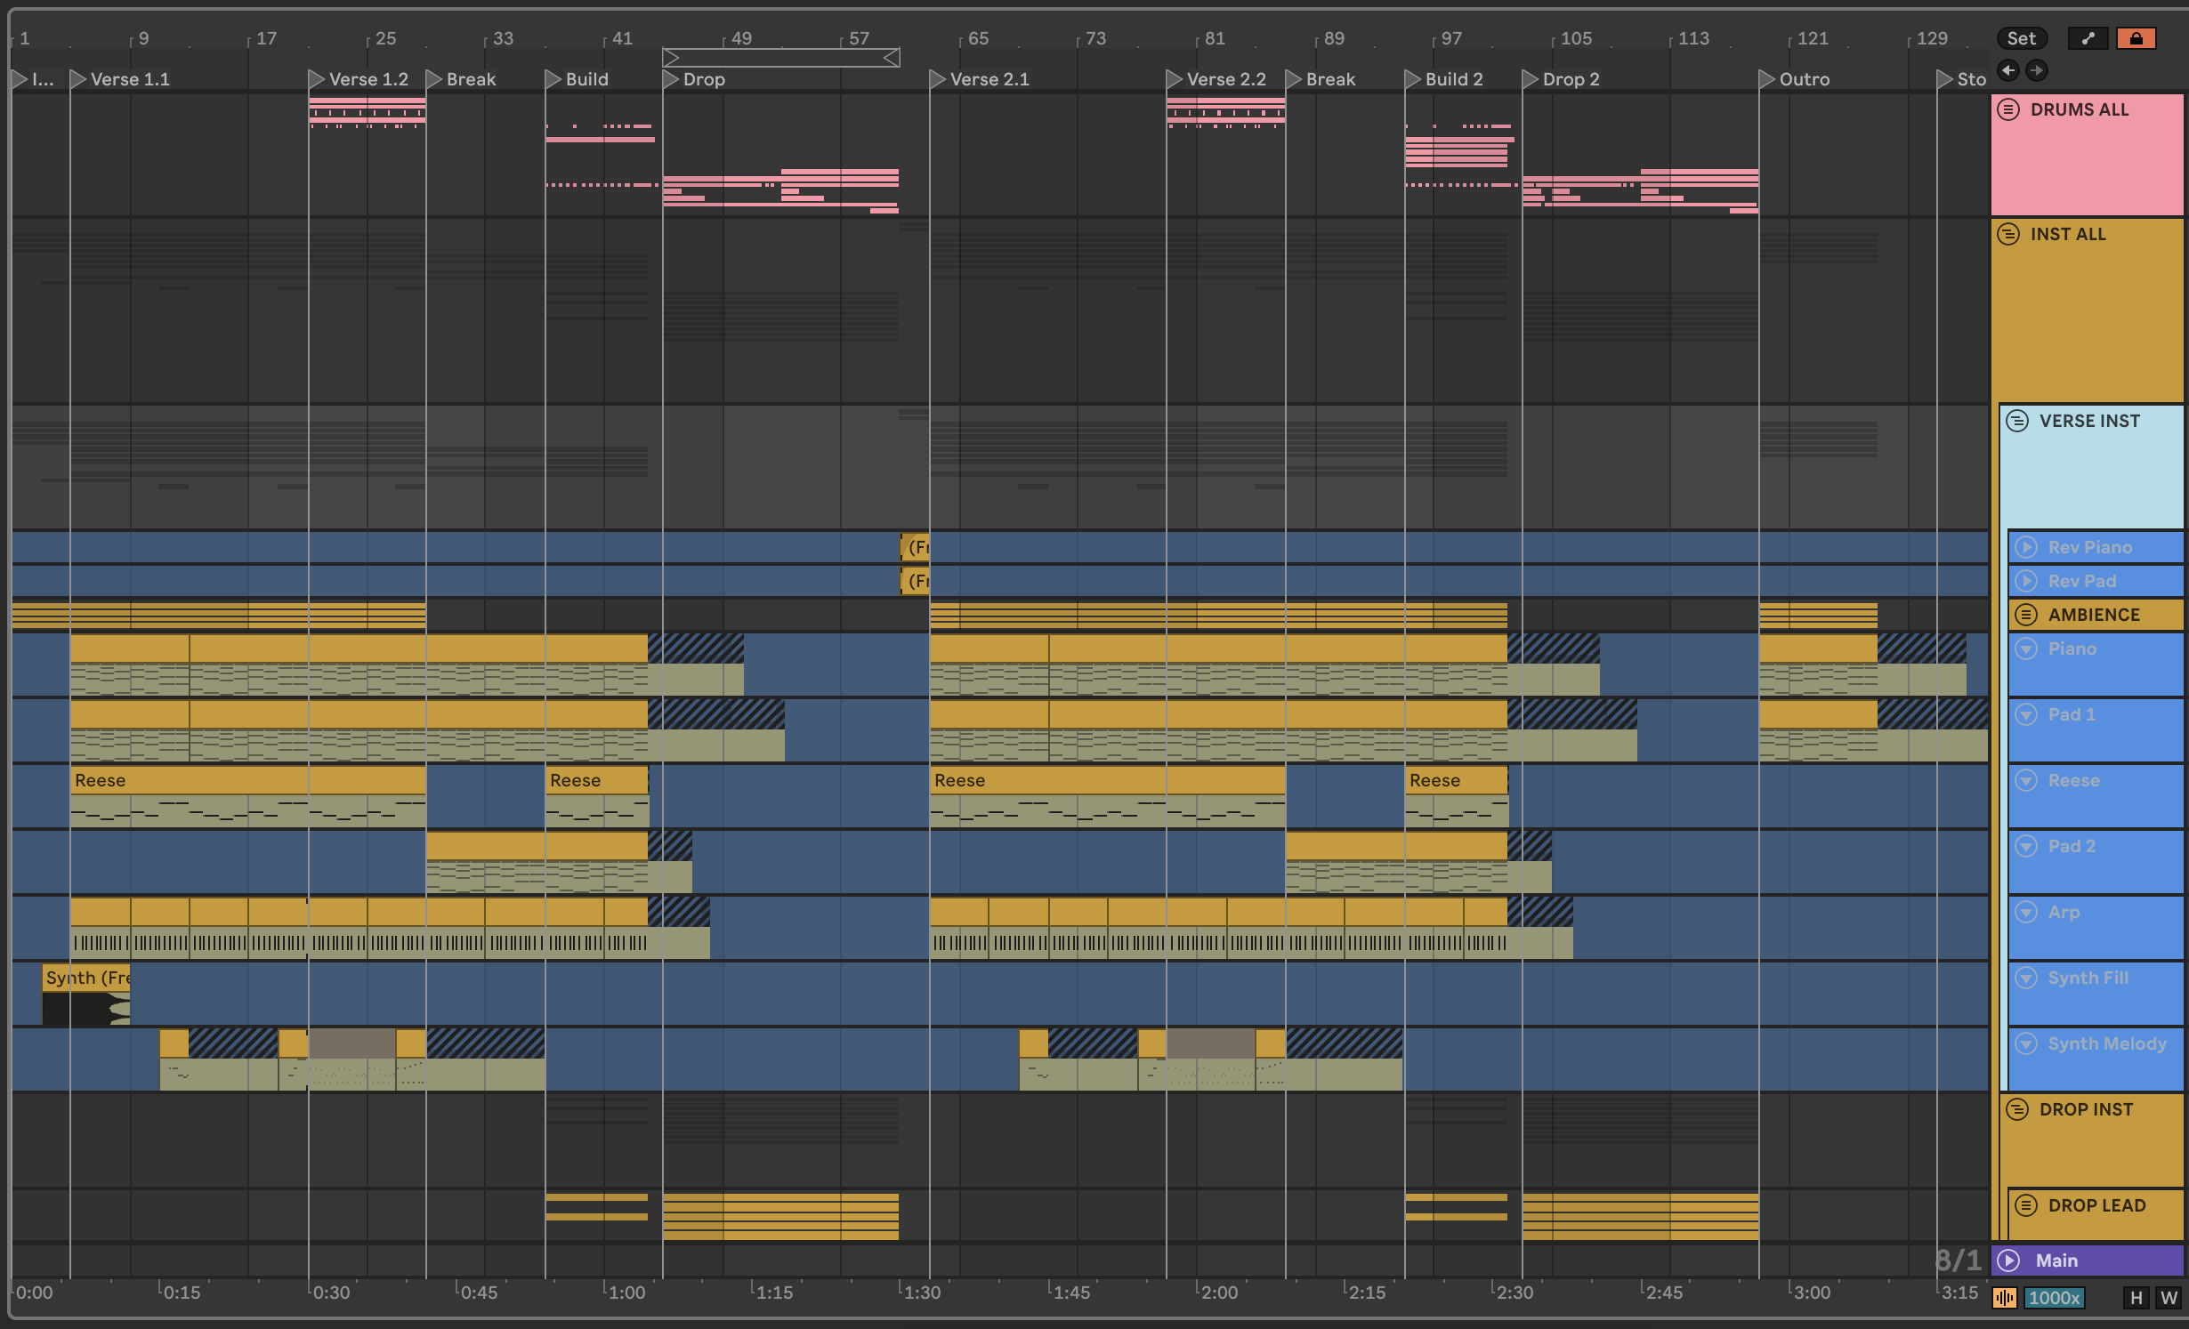Collapse the Synth Melody track arrow

[2026, 1043]
